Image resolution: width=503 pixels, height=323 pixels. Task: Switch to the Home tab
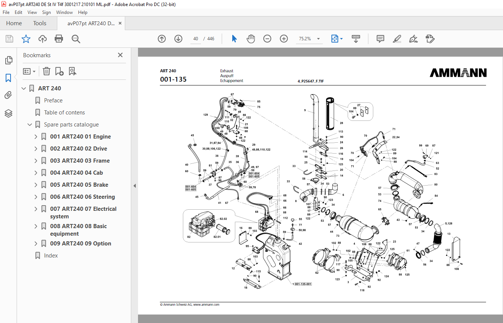click(x=14, y=23)
